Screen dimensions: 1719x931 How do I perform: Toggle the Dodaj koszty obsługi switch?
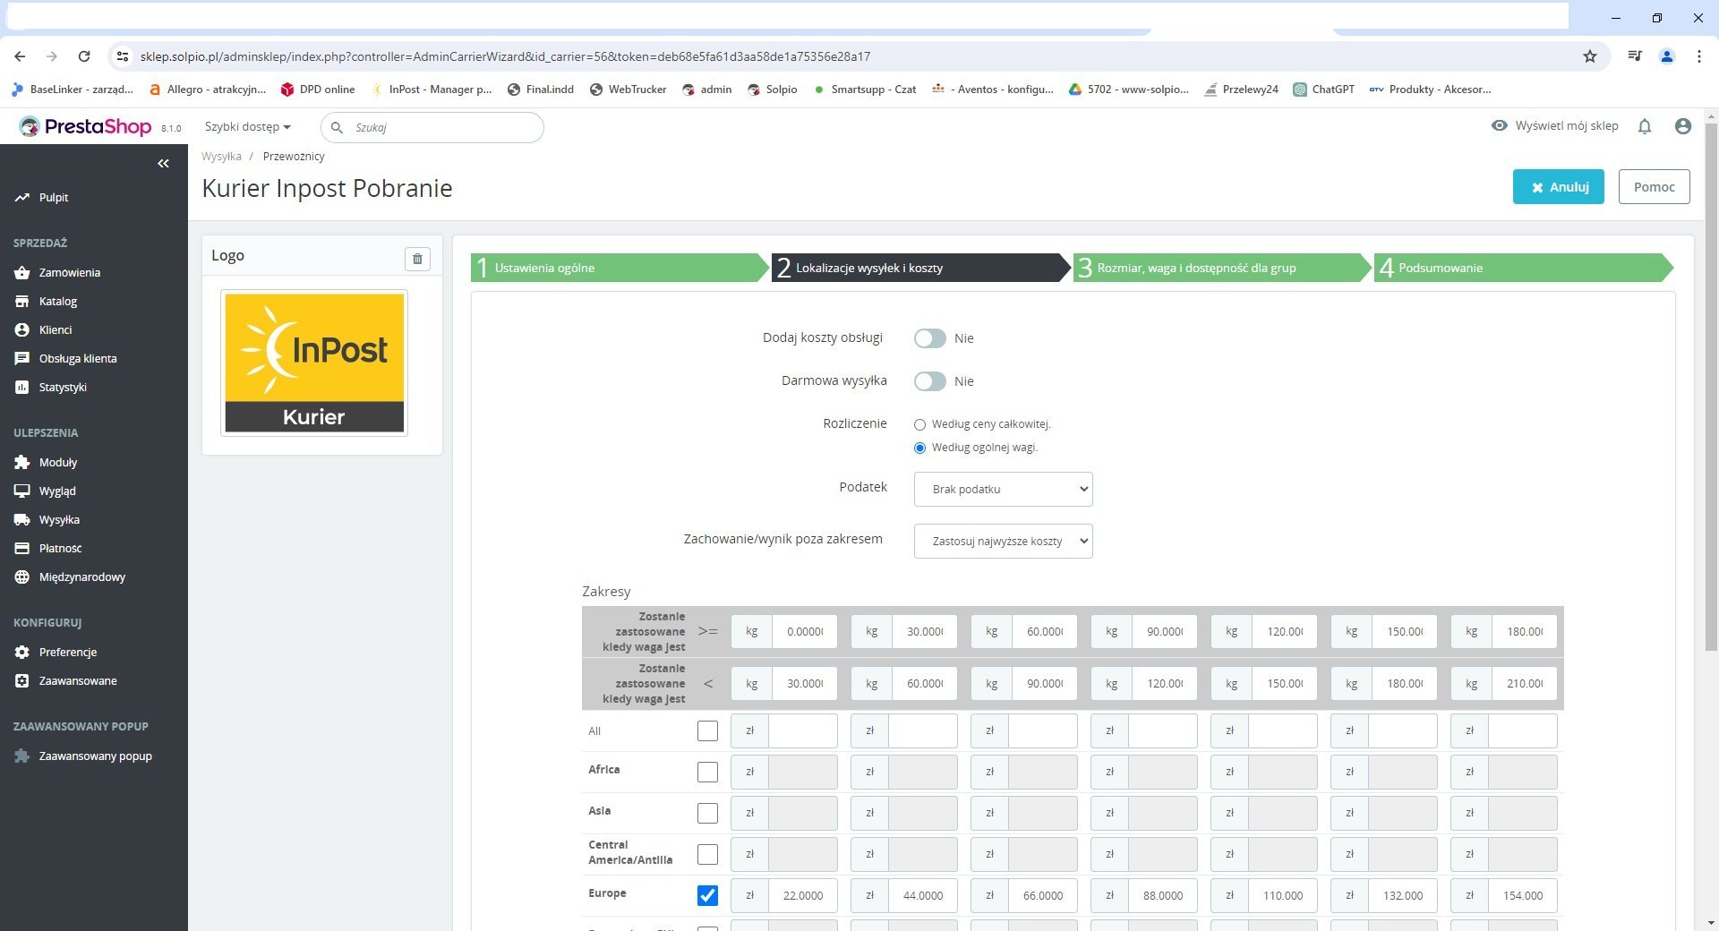pyautogui.click(x=929, y=338)
